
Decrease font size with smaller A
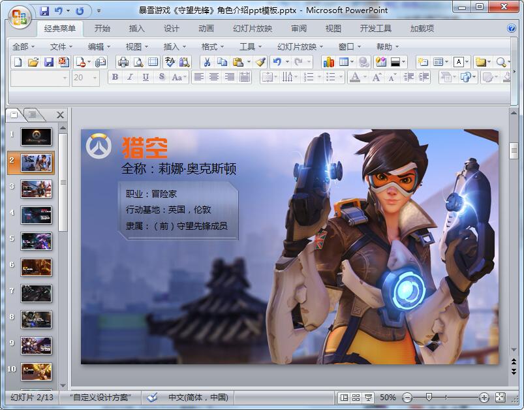click(x=392, y=77)
